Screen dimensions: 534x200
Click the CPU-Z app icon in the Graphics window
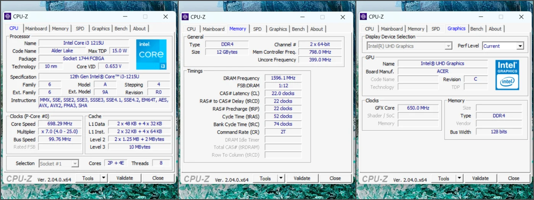coord(363,16)
